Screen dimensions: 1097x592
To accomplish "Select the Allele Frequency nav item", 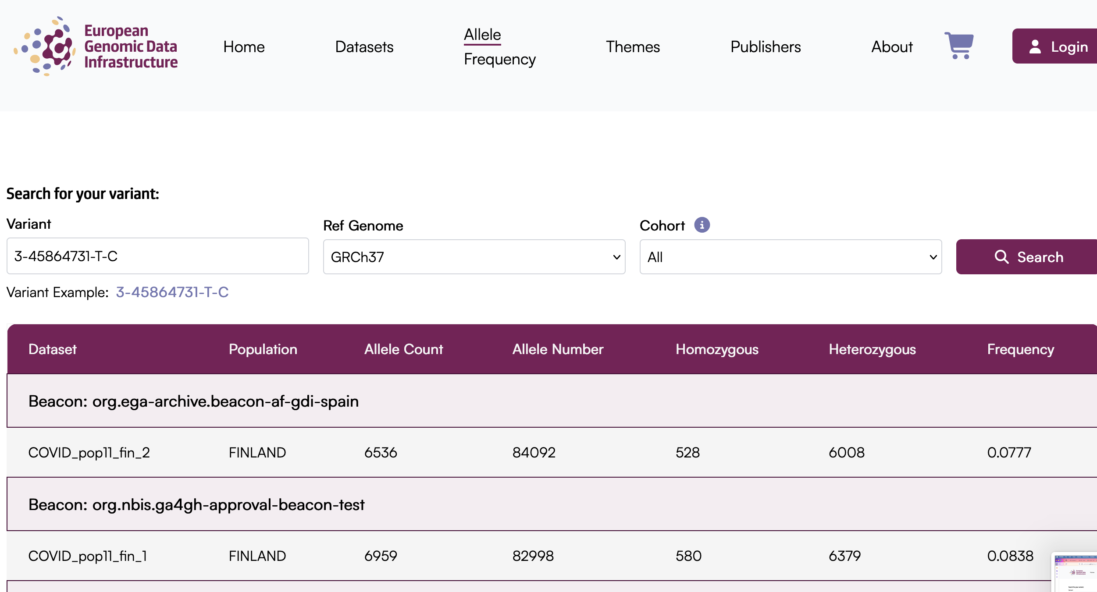I will (499, 46).
